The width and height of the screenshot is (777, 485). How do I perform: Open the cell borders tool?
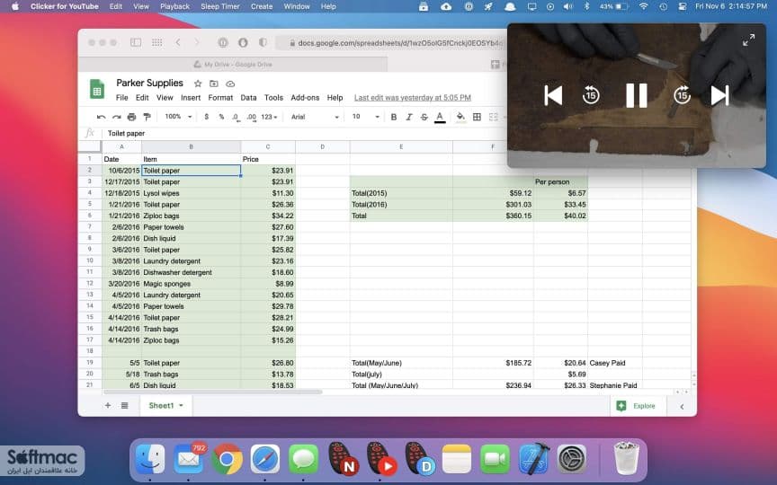coord(477,118)
